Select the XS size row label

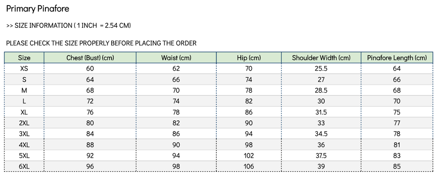[x=24, y=69]
